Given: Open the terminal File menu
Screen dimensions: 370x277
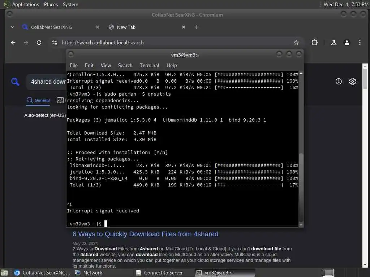Looking at the screenshot, I should [x=74, y=66].
